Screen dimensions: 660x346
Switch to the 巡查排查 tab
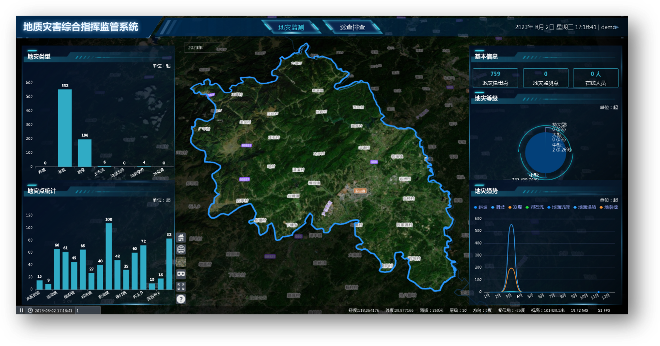(352, 27)
